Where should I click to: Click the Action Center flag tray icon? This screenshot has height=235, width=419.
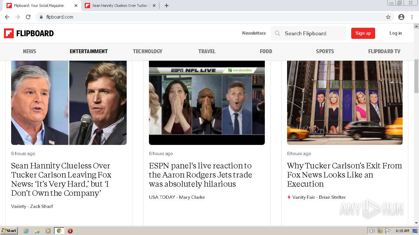[x=388, y=231]
